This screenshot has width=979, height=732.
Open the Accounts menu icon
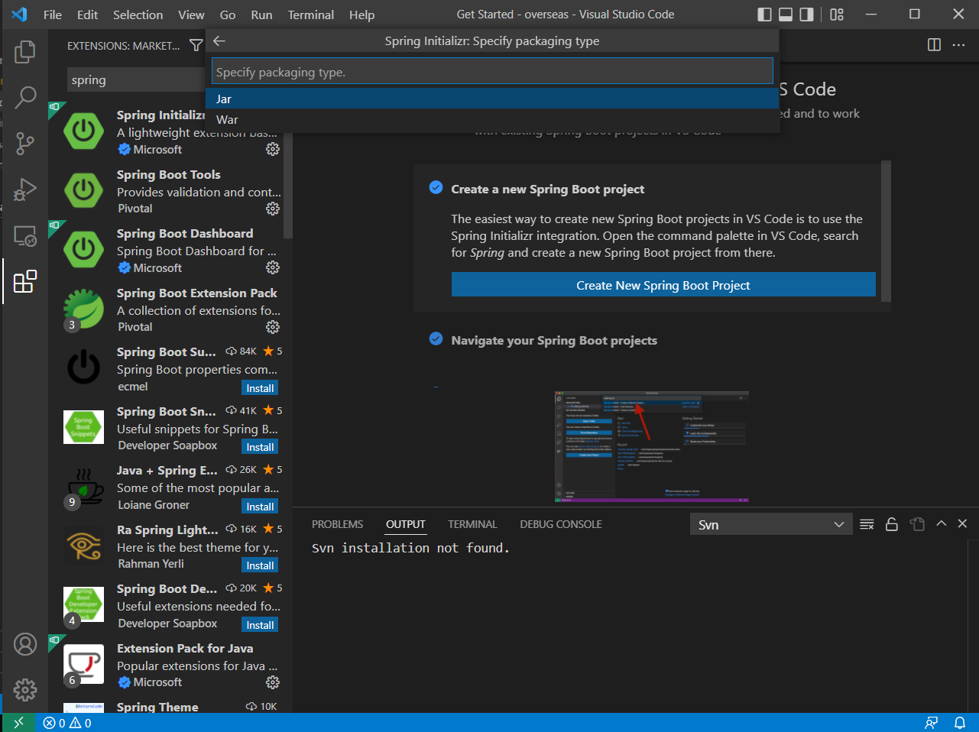point(25,644)
